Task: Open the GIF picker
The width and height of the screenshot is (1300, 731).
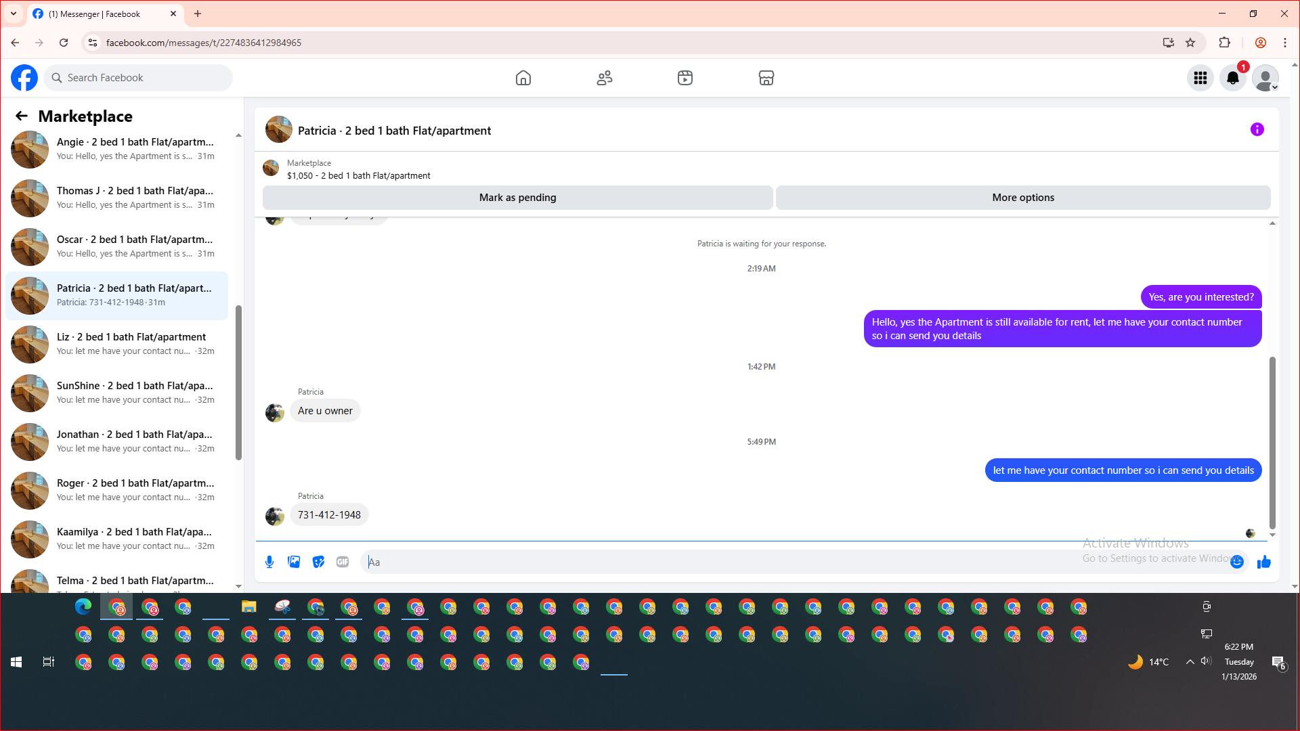Action: [x=343, y=562]
